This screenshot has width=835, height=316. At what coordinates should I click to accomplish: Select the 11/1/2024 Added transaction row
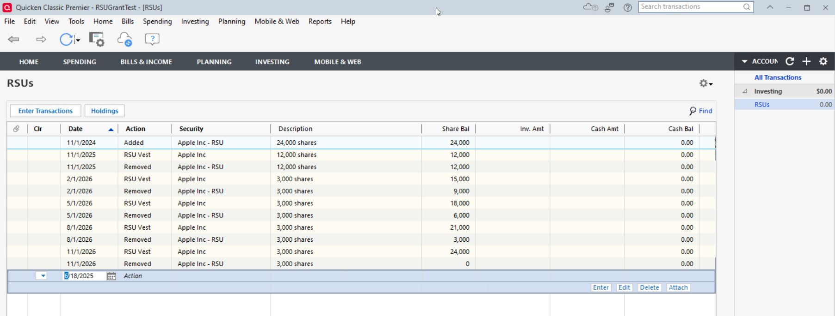coord(361,143)
